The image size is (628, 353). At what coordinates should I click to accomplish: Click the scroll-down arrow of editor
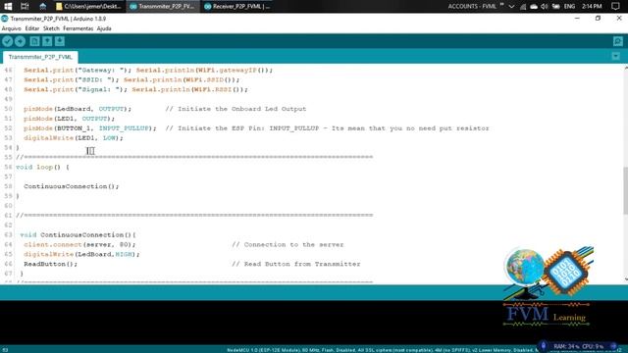click(625, 279)
